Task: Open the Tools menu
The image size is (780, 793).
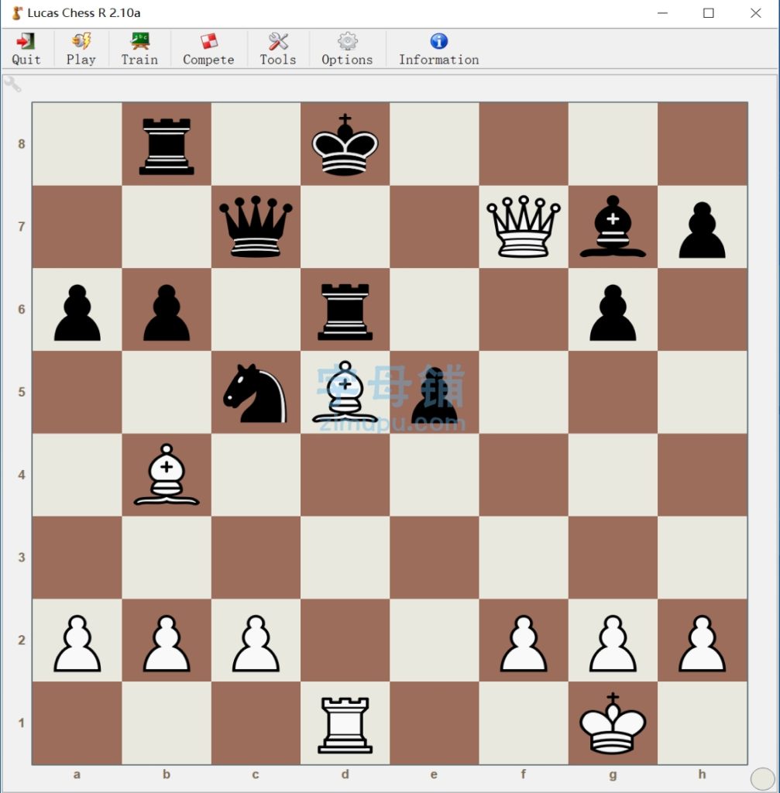Action: click(278, 49)
